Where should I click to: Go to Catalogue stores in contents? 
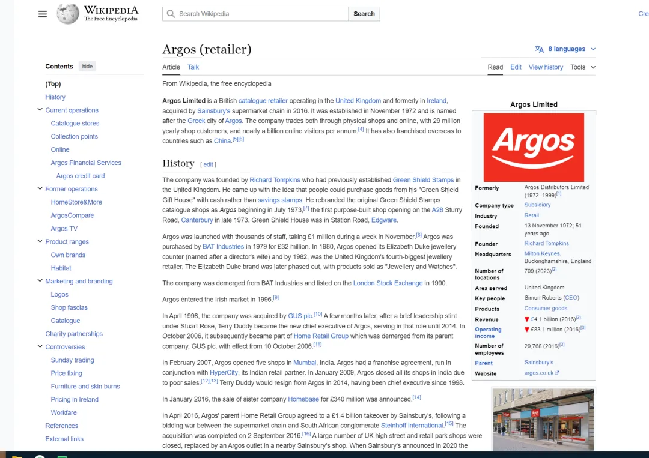(75, 123)
